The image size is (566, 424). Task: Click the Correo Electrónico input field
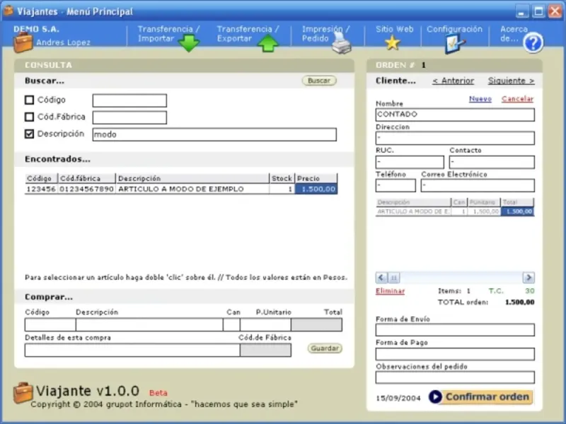click(478, 186)
